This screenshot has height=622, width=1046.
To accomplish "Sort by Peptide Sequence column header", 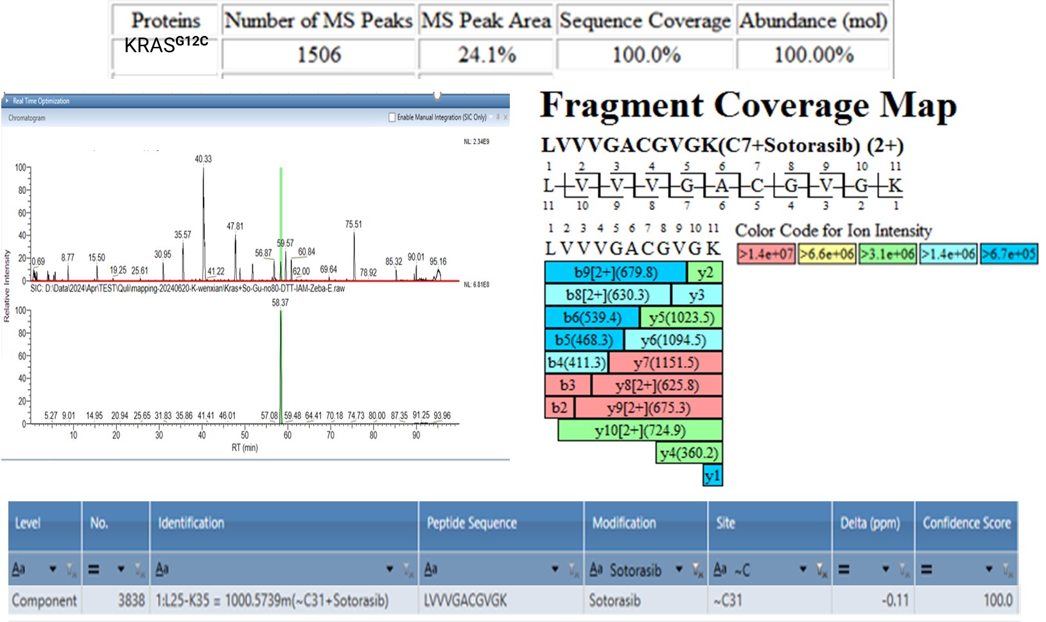I will 472,524.
